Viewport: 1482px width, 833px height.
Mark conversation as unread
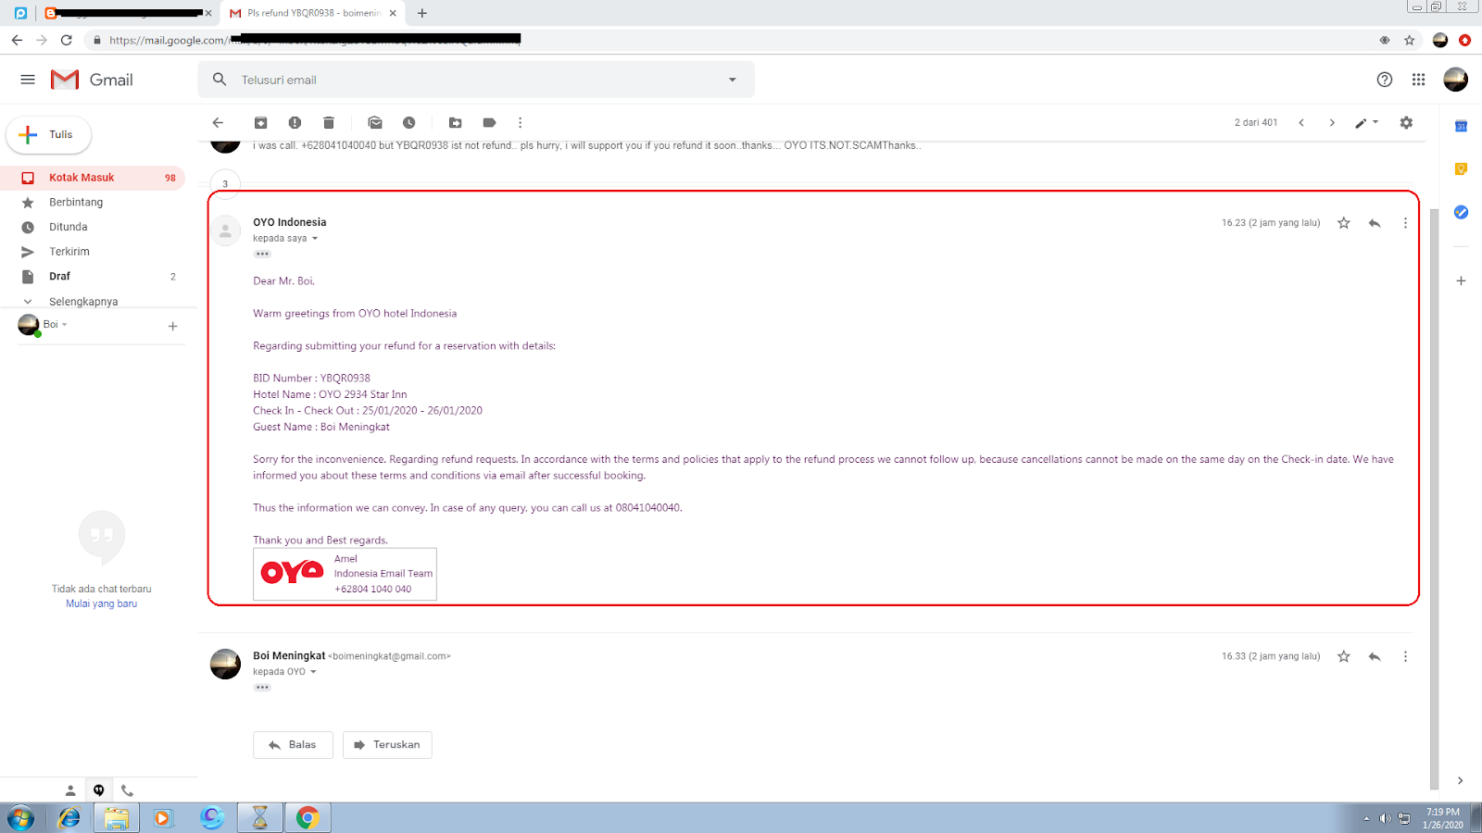coord(375,122)
